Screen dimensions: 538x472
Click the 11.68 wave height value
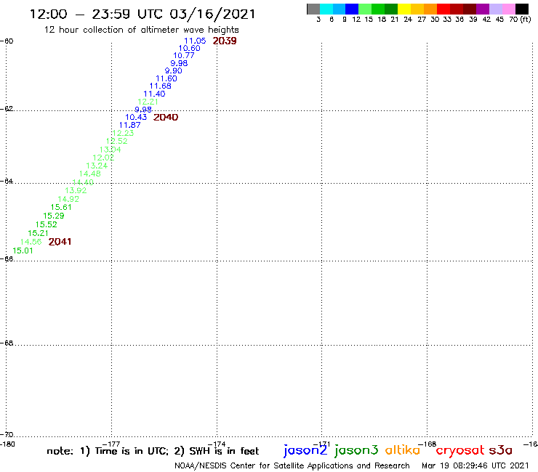(160, 86)
